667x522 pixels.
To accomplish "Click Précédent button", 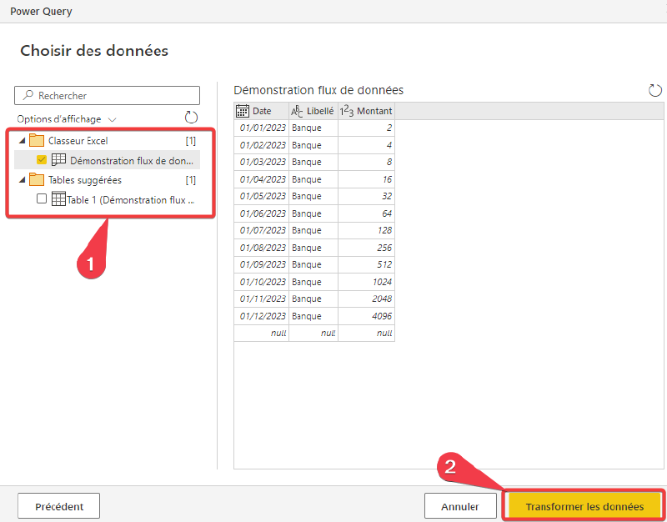I will (x=58, y=506).
